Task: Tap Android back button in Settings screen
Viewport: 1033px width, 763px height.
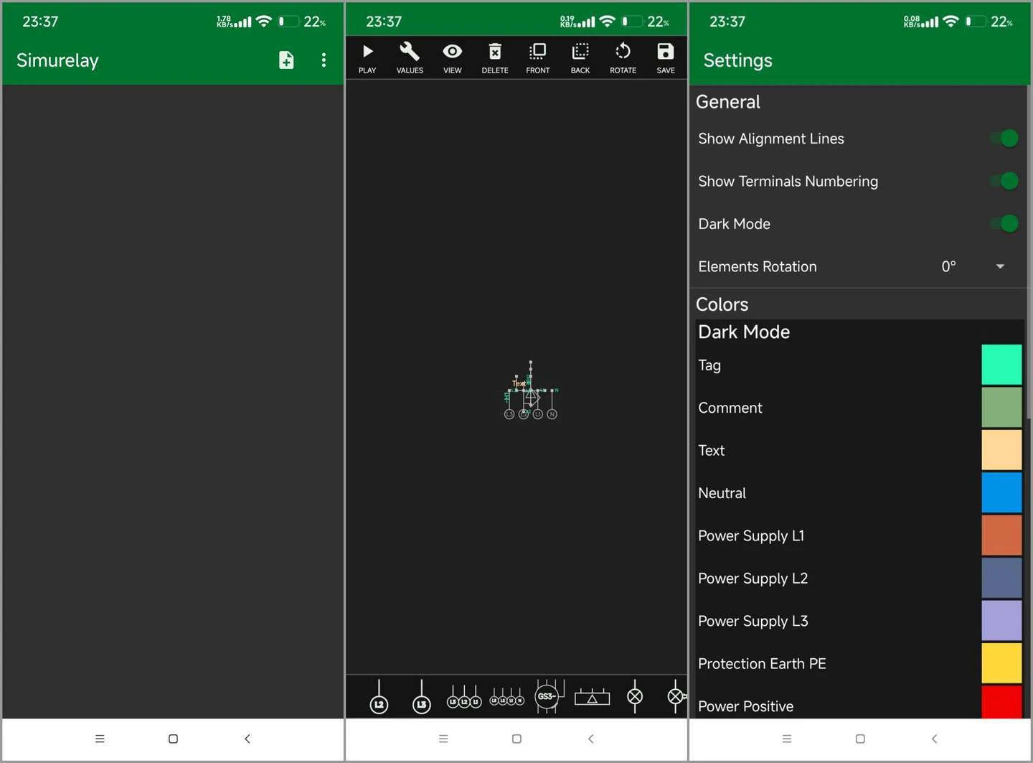Action: click(934, 739)
